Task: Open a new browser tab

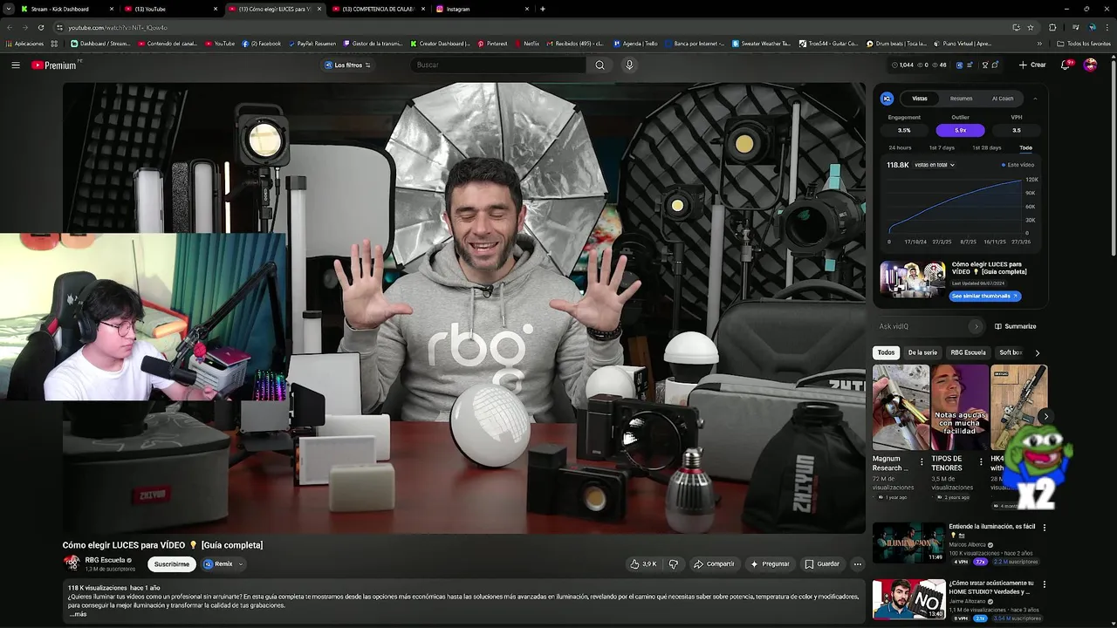Action: click(543, 9)
